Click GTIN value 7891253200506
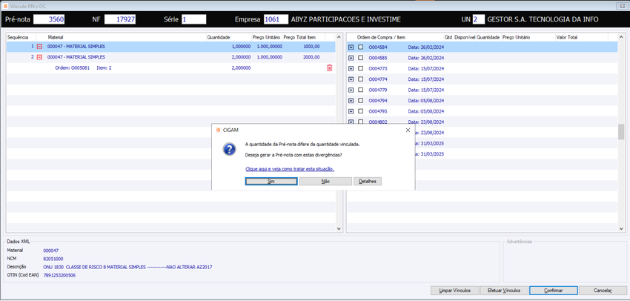 pyautogui.click(x=59, y=276)
